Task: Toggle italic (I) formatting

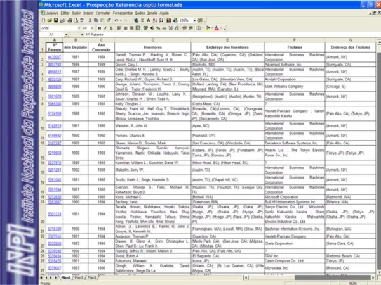Action: click(105, 28)
